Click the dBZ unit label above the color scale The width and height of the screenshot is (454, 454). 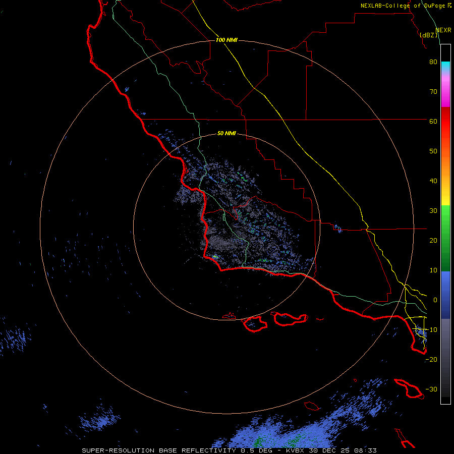[x=428, y=35]
